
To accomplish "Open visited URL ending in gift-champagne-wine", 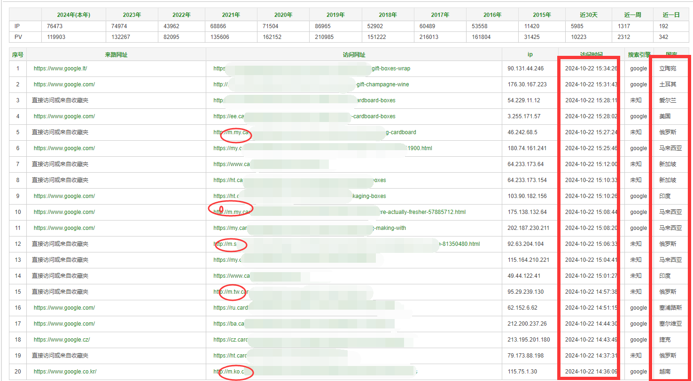I will pyautogui.click(x=311, y=84).
